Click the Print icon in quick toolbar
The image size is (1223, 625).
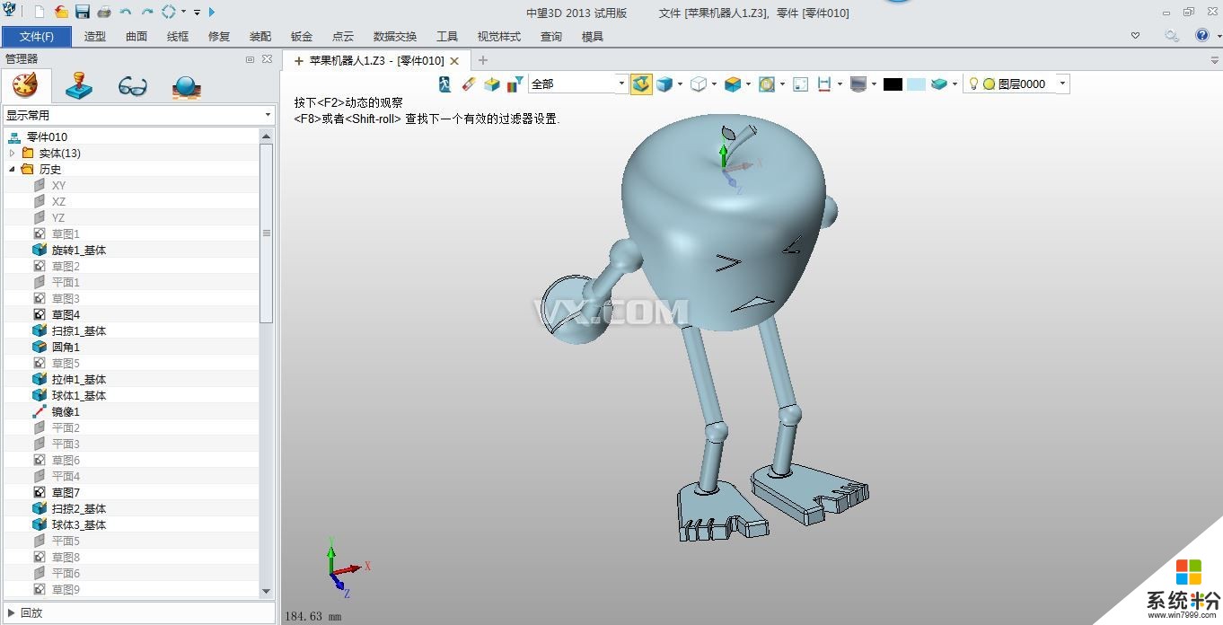coord(104,12)
